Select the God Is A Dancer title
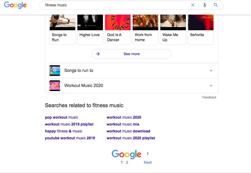The image size is (251, 173). click(114, 37)
